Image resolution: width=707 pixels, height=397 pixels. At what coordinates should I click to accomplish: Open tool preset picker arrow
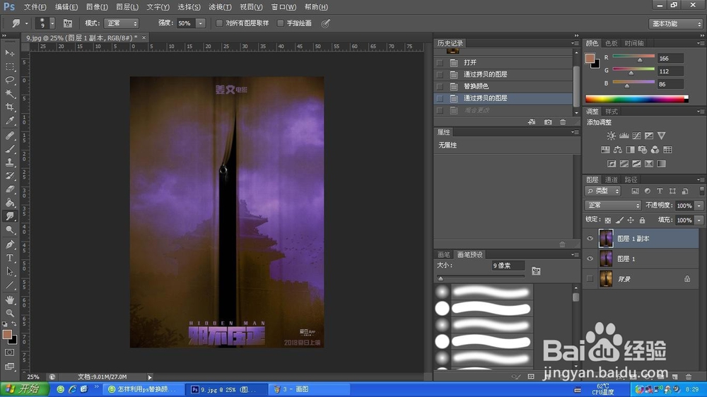26,23
